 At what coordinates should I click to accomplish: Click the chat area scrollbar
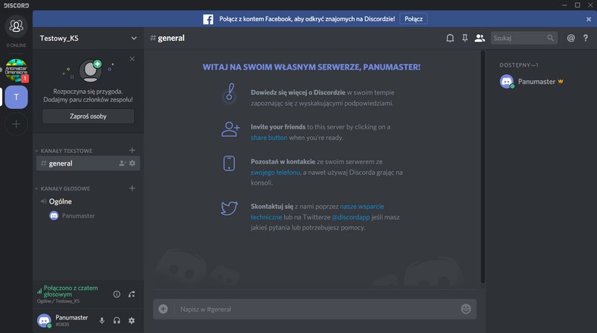coord(483,167)
